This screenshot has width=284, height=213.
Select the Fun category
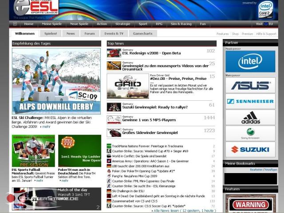(x=203, y=24)
